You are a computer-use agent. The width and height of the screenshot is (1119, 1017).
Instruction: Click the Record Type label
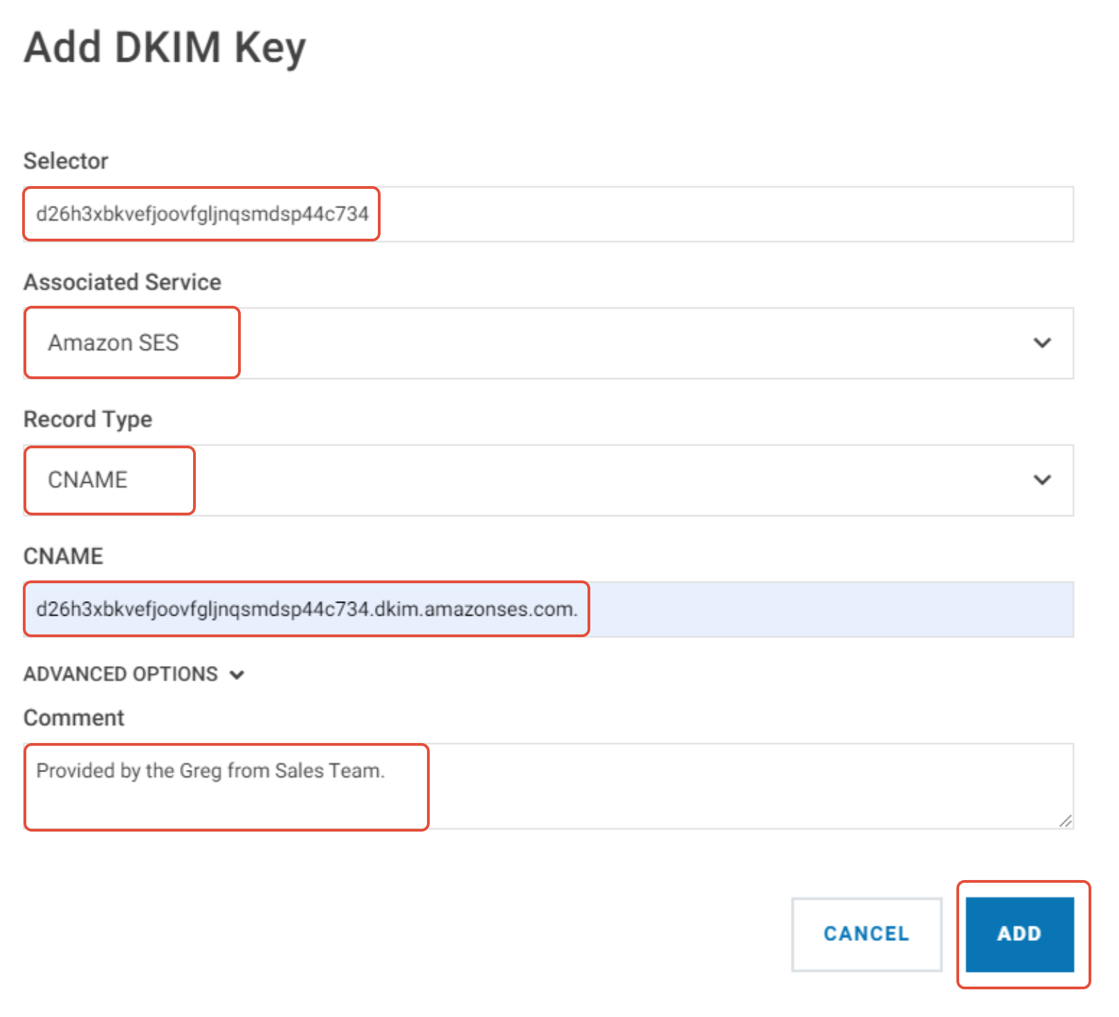pos(88,419)
